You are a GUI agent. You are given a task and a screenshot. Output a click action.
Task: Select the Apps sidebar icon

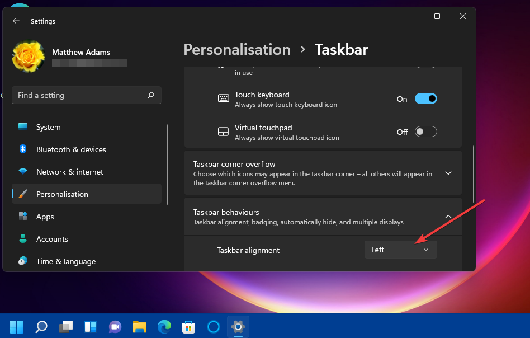(22, 217)
